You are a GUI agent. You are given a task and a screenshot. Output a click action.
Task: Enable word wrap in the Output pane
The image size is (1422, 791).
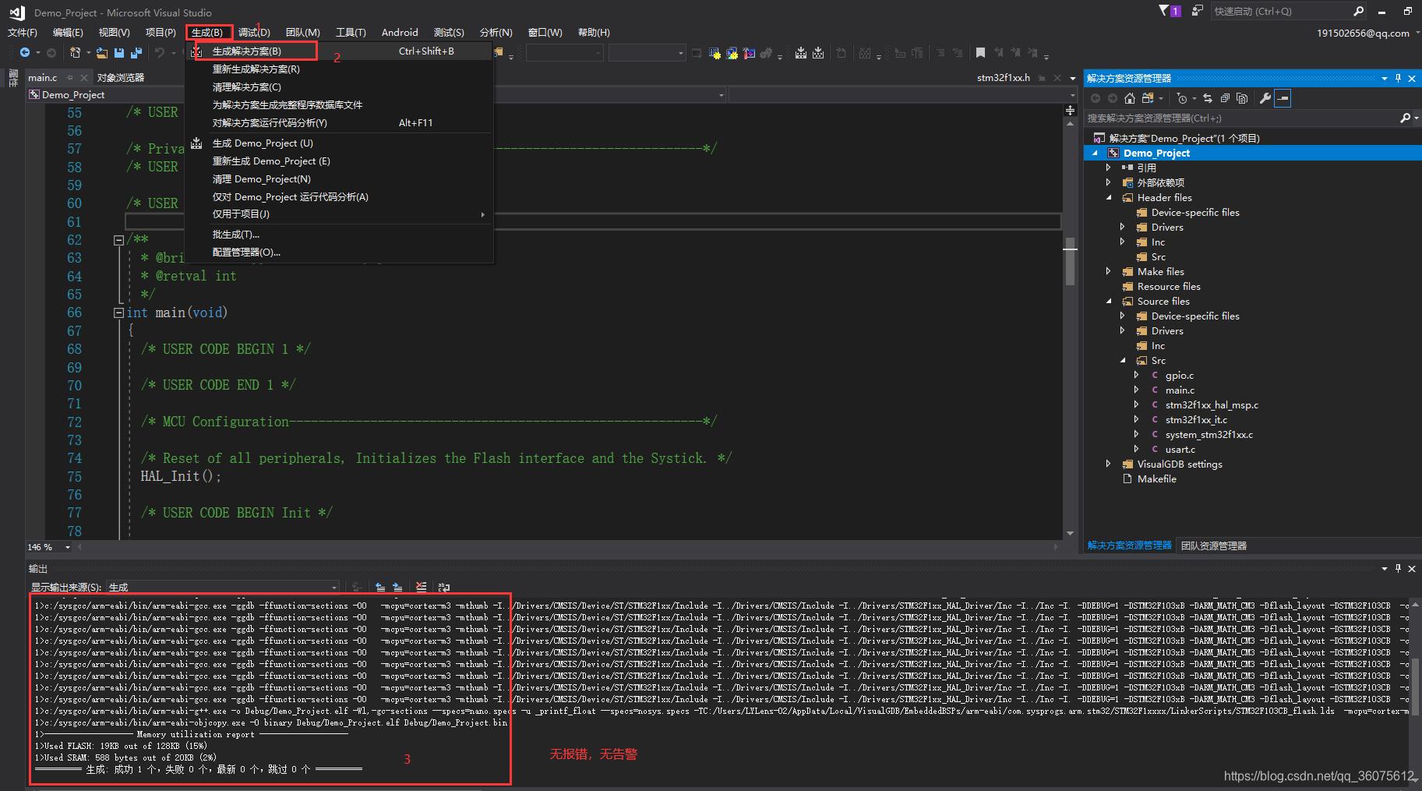tap(444, 586)
